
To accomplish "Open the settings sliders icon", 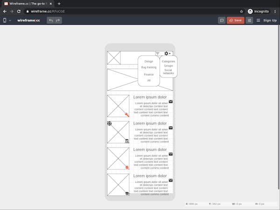I will (249, 21).
